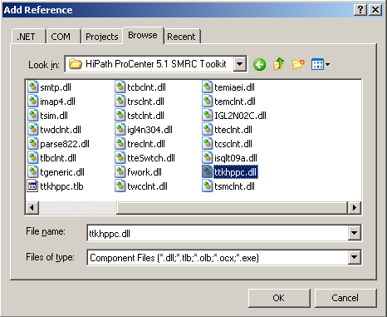
Task: Select file name fwork.dll
Action: (x=145, y=172)
